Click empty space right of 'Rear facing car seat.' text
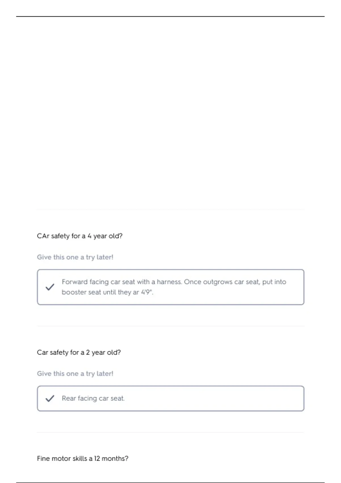The height and width of the screenshot is (483, 341). click(x=213, y=398)
